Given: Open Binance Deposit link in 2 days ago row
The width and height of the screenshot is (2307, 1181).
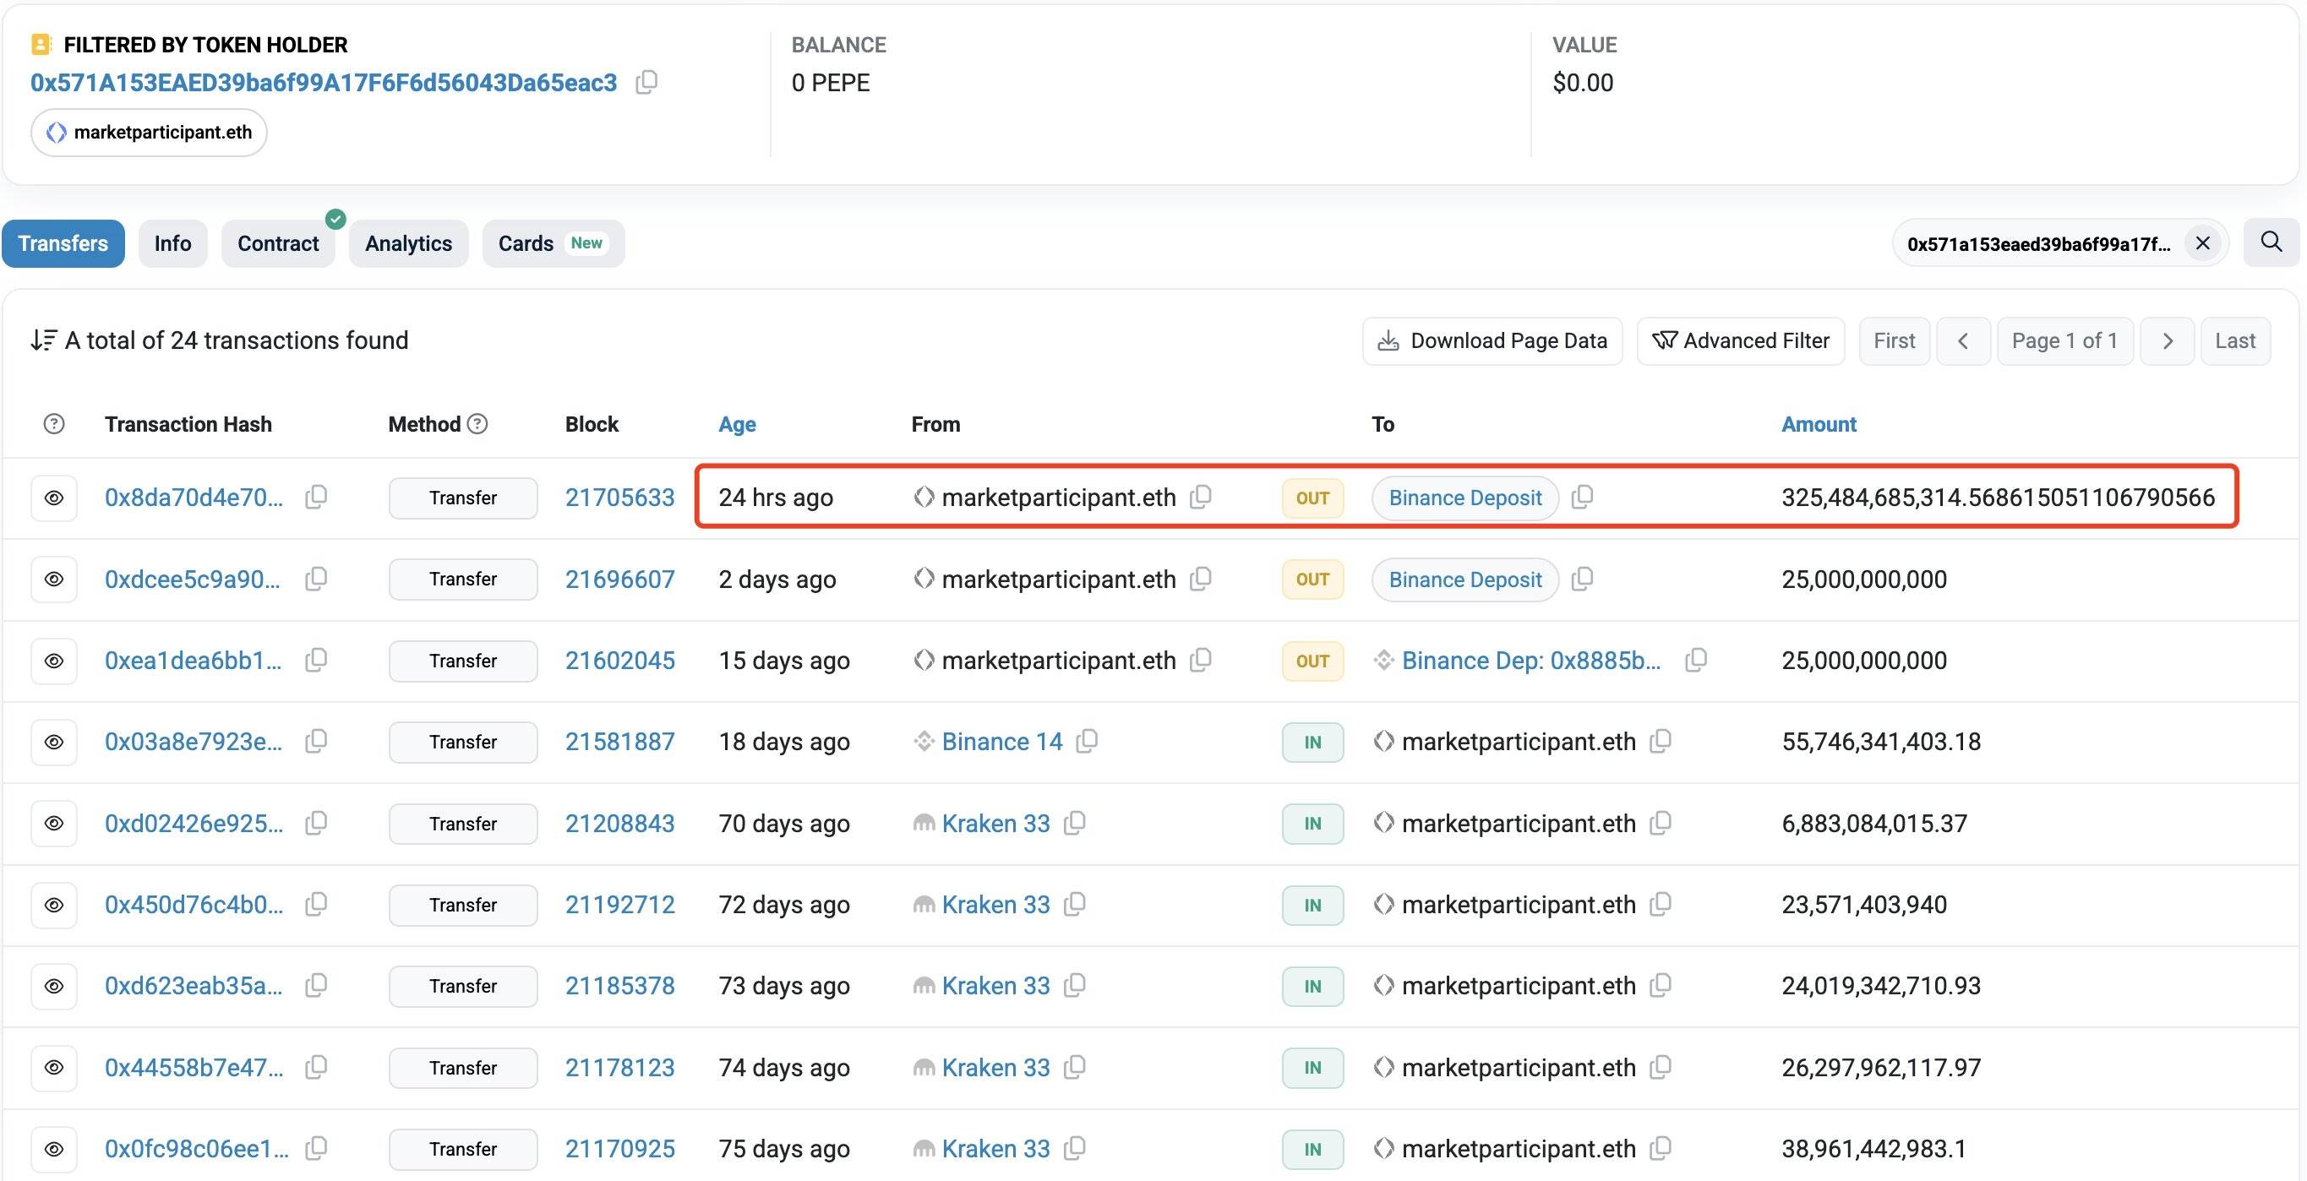Looking at the screenshot, I should [1465, 580].
